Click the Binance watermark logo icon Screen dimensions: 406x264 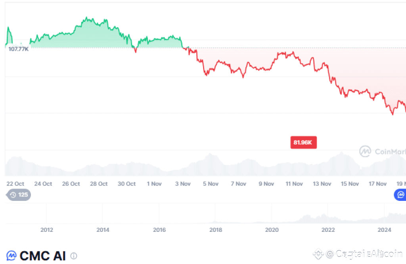(318, 254)
